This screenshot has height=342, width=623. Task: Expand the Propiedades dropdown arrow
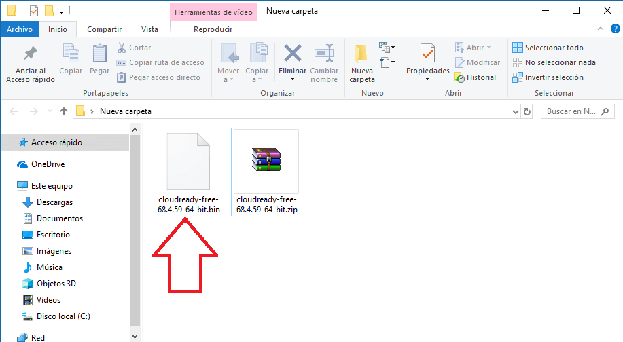(x=427, y=79)
